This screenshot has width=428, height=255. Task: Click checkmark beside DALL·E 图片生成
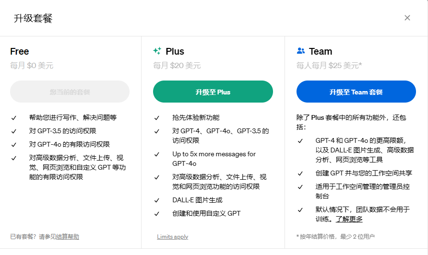coord(157,200)
